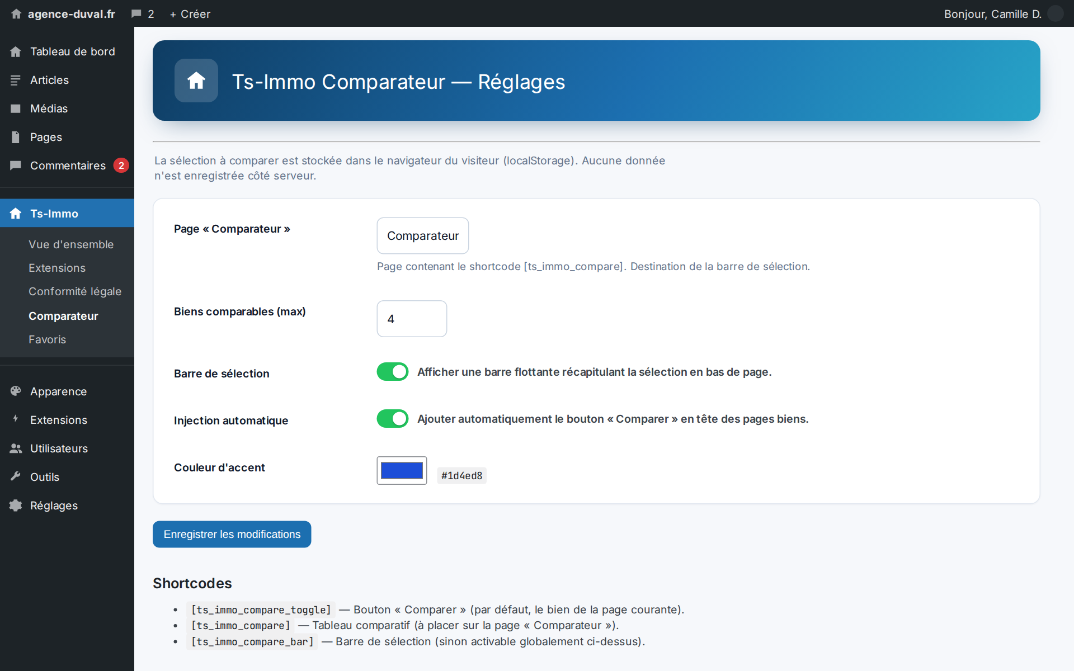The height and width of the screenshot is (671, 1074).
Task: Click the Réglages gear icon
Action: (16, 505)
